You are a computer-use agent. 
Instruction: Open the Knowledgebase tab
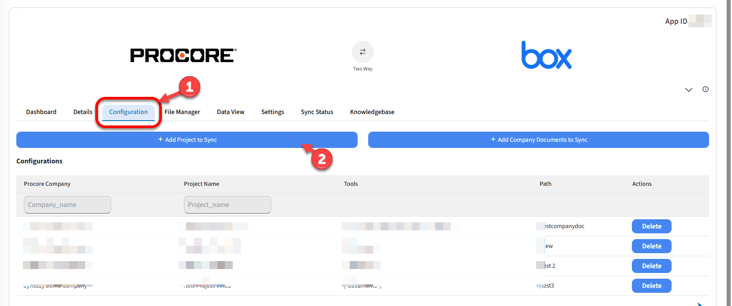372,112
